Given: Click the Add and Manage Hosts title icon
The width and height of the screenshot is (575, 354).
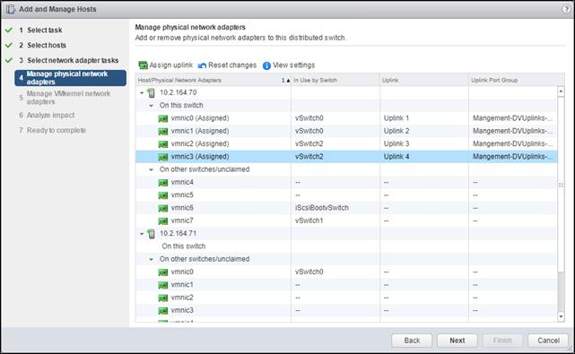Looking at the screenshot, I should pyautogui.click(x=11, y=9).
